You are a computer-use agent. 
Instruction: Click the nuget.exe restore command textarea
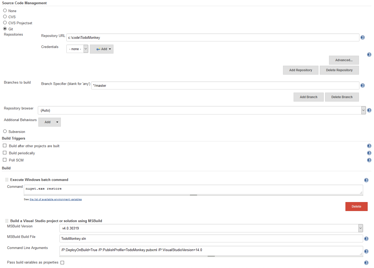193,189
